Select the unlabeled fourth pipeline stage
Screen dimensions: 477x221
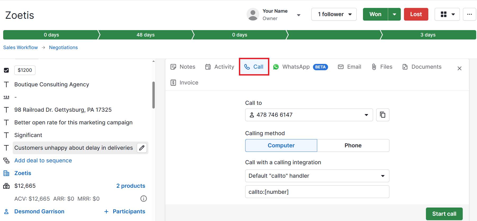point(334,35)
